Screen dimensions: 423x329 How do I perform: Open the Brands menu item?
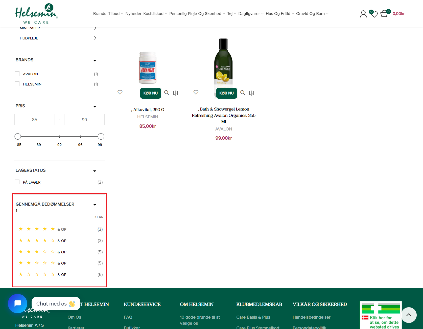[x=100, y=14]
